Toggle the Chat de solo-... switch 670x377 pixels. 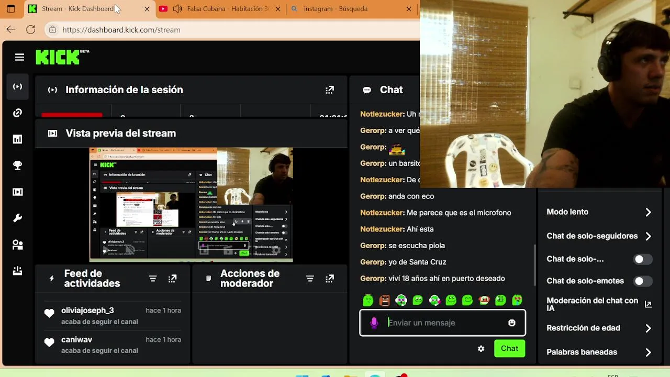(x=643, y=259)
